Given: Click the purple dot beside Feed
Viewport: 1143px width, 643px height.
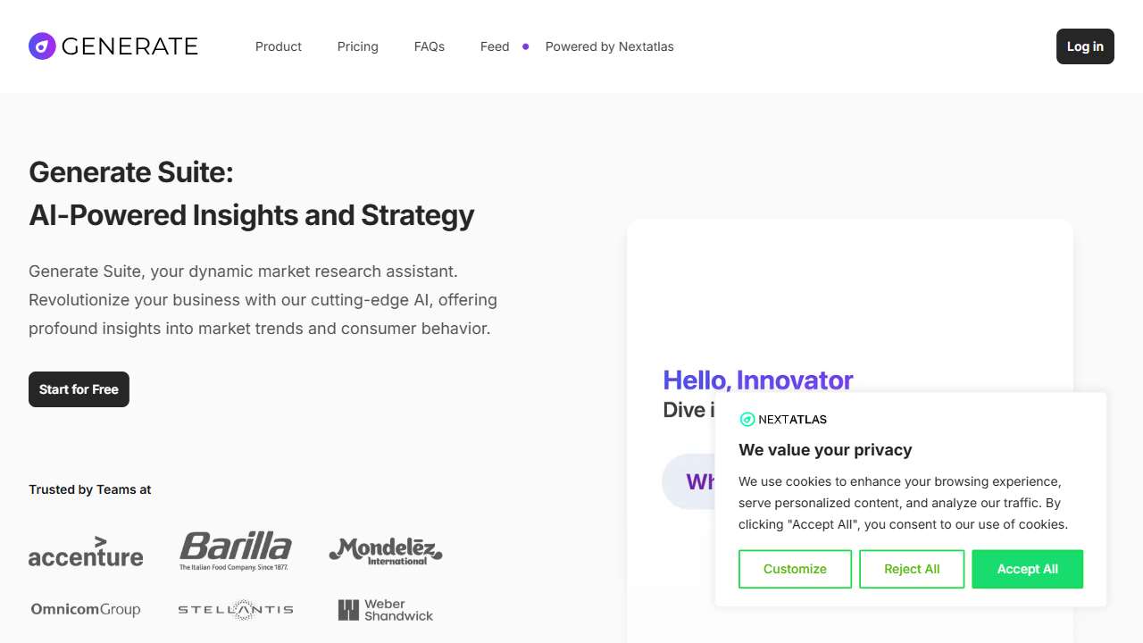Looking at the screenshot, I should tap(526, 46).
